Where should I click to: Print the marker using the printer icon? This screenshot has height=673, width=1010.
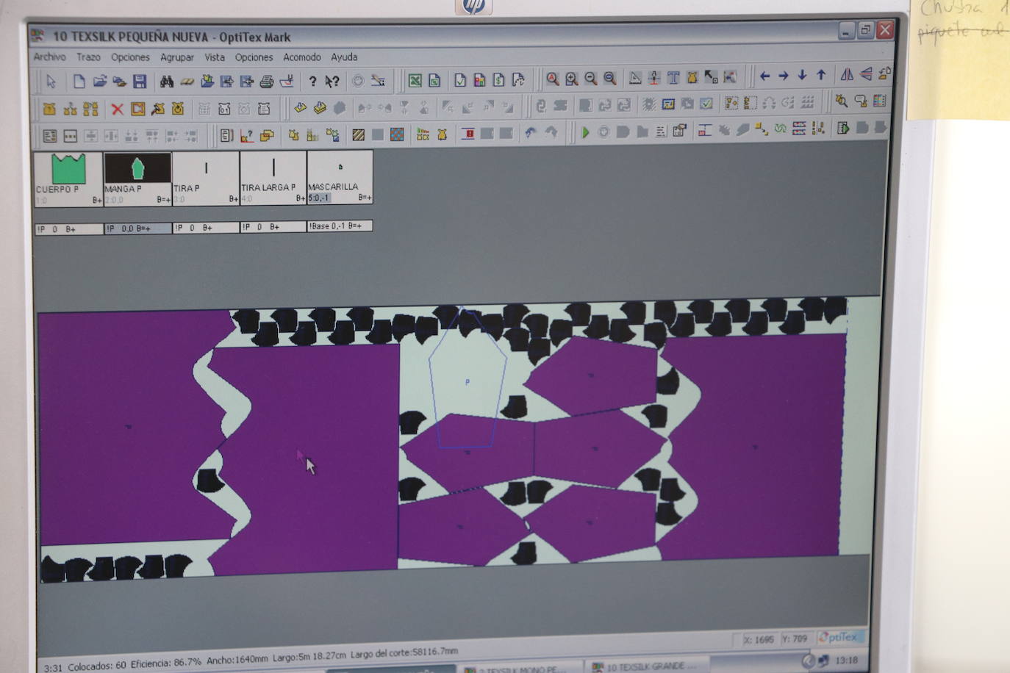[x=267, y=81]
